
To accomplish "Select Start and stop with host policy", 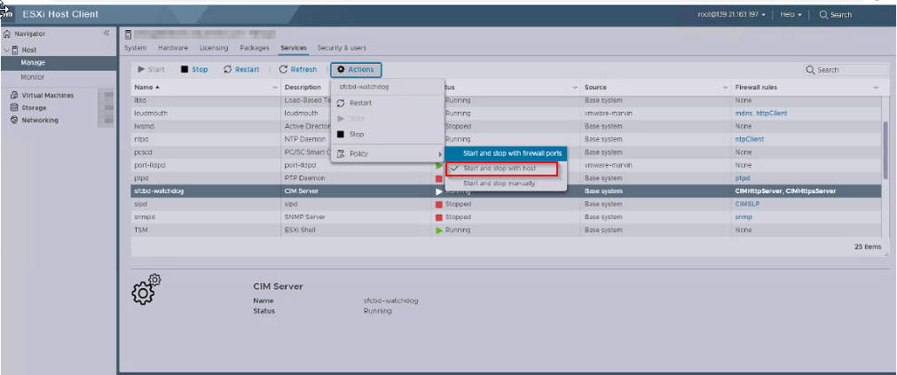I will click(502, 168).
